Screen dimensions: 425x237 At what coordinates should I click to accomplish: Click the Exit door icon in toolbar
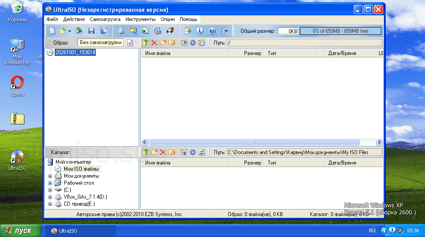pos(224,31)
